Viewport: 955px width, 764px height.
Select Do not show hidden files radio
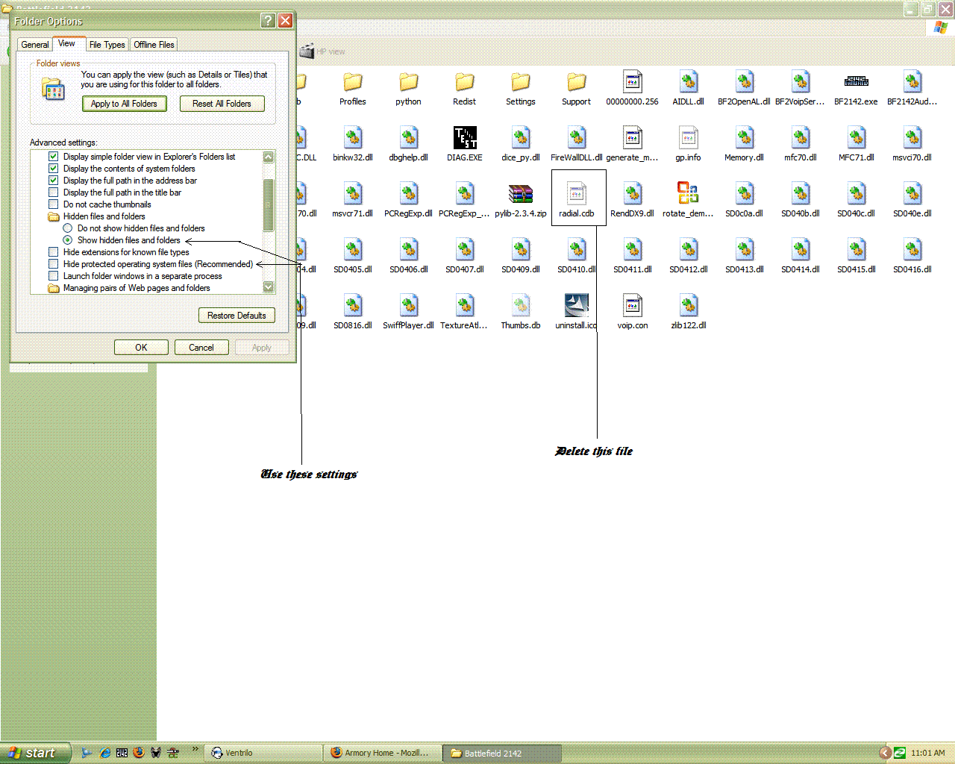coord(68,228)
